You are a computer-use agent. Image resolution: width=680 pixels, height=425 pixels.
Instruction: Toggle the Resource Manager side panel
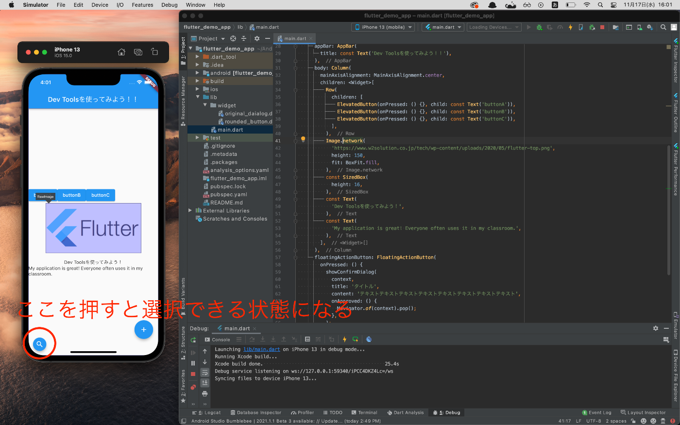[x=183, y=101]
